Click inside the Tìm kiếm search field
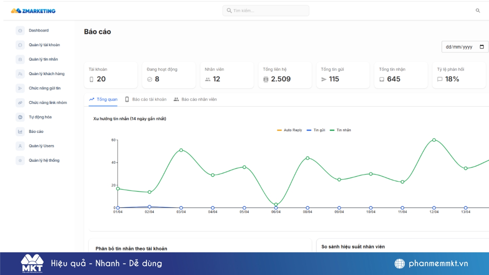The height and width of the screenshot is (275, 489). 265,10
